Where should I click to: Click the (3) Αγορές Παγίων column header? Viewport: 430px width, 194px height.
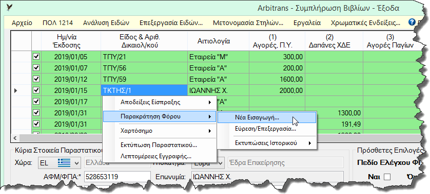pyautogui.click(x=390, y=41)
